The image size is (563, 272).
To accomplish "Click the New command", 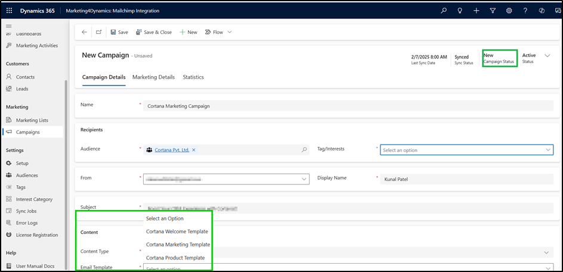I will coord(188,32).
